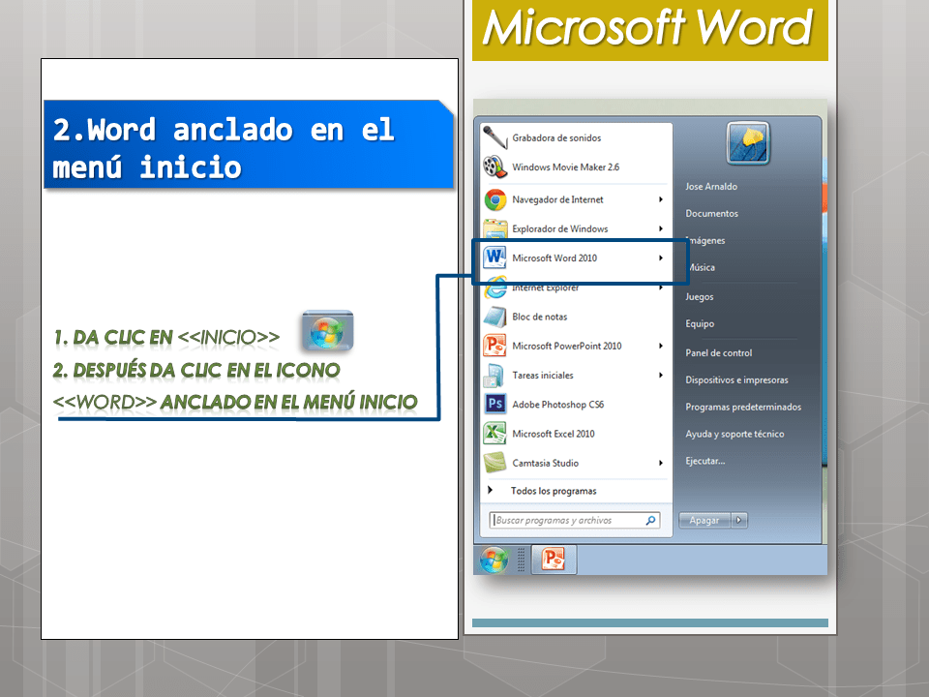Open Música library link
The width and height of the screenshot is (929, 697).
point(702,267)
